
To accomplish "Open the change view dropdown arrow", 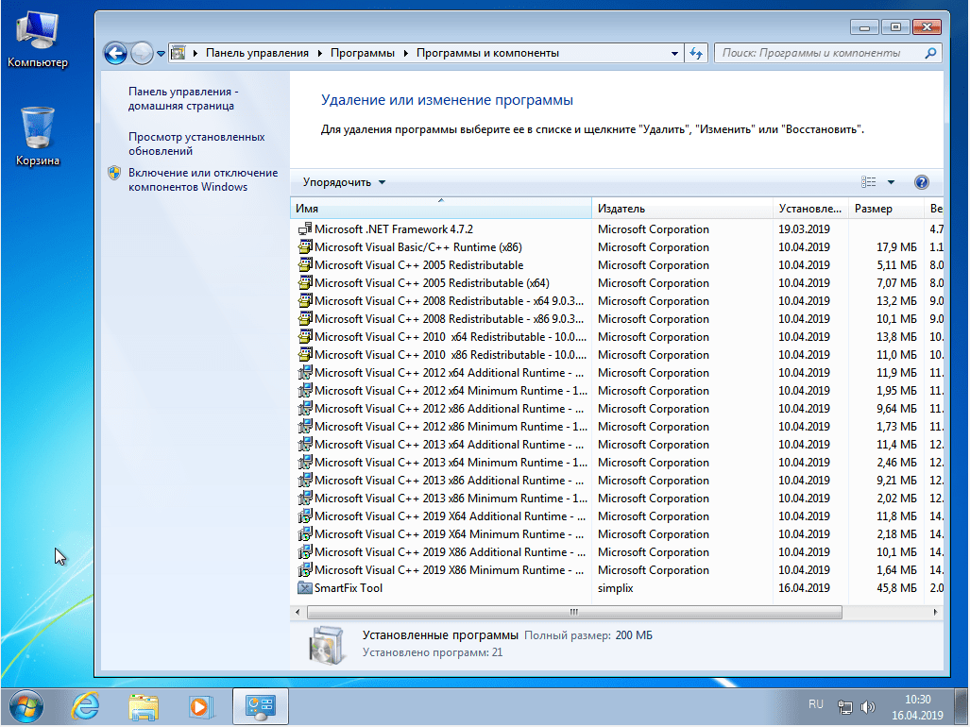I will [889, 181].
